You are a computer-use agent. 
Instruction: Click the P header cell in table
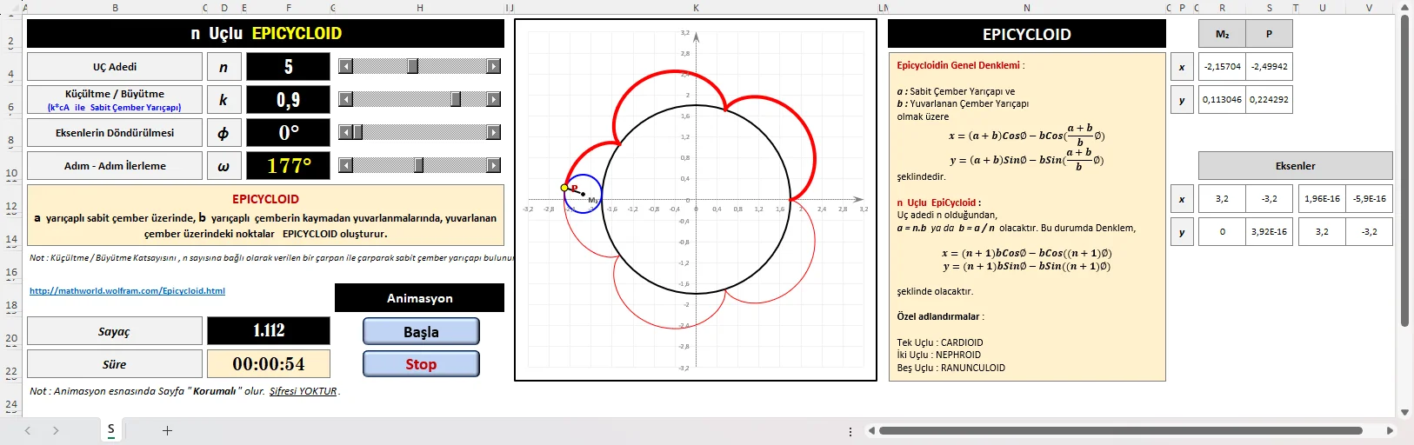(1269, 34)
